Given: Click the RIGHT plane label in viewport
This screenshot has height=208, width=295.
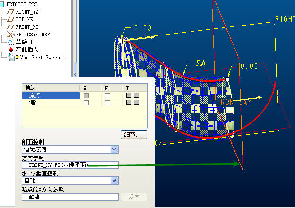Looking at the screenshot, I should pyautogui.click(x=285, y=19).
